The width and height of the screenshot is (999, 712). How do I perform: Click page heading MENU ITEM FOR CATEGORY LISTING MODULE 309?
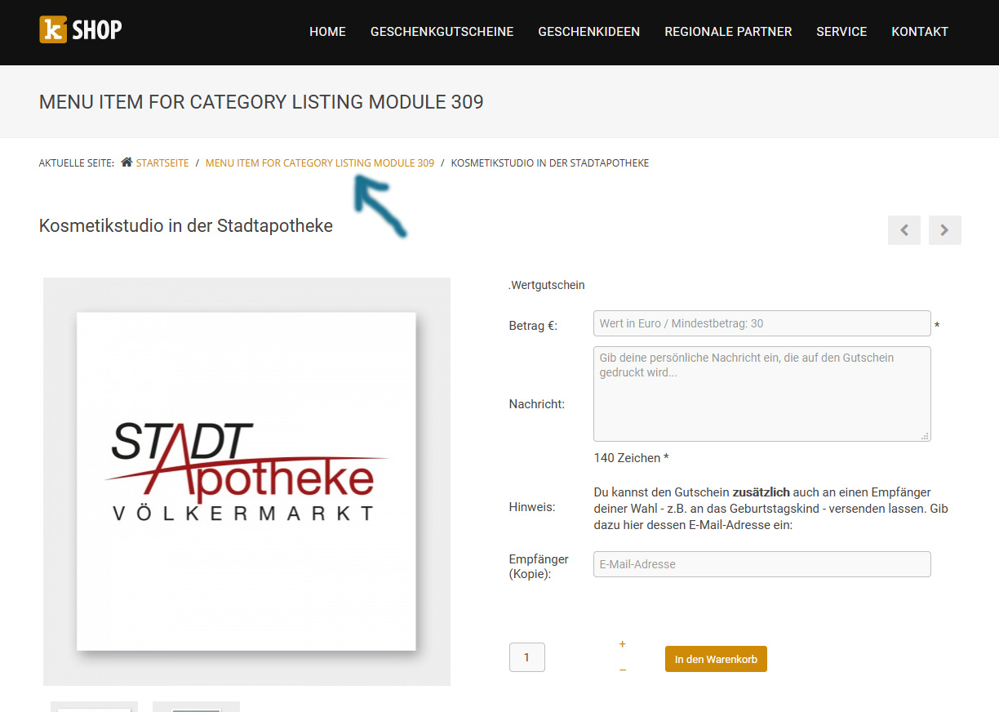261,102
